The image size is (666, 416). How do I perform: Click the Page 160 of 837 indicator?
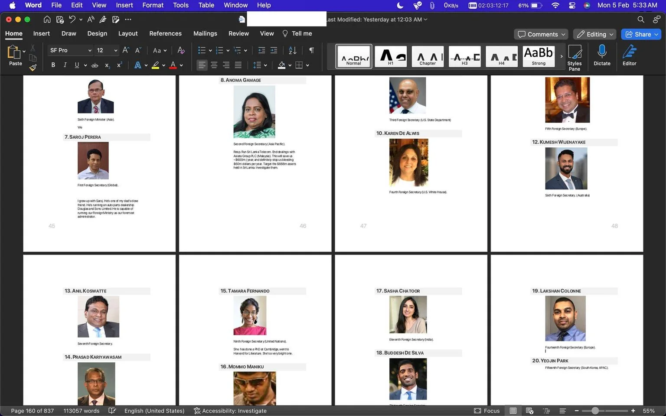[x=33, y=411]
